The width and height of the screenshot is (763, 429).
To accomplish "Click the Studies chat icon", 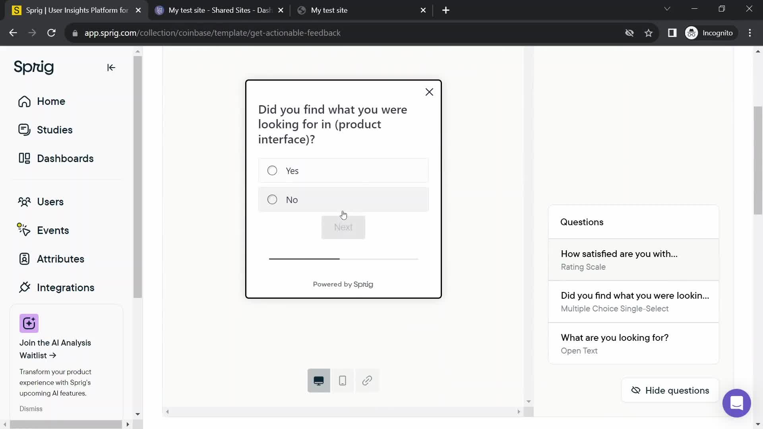I will 24,130.
